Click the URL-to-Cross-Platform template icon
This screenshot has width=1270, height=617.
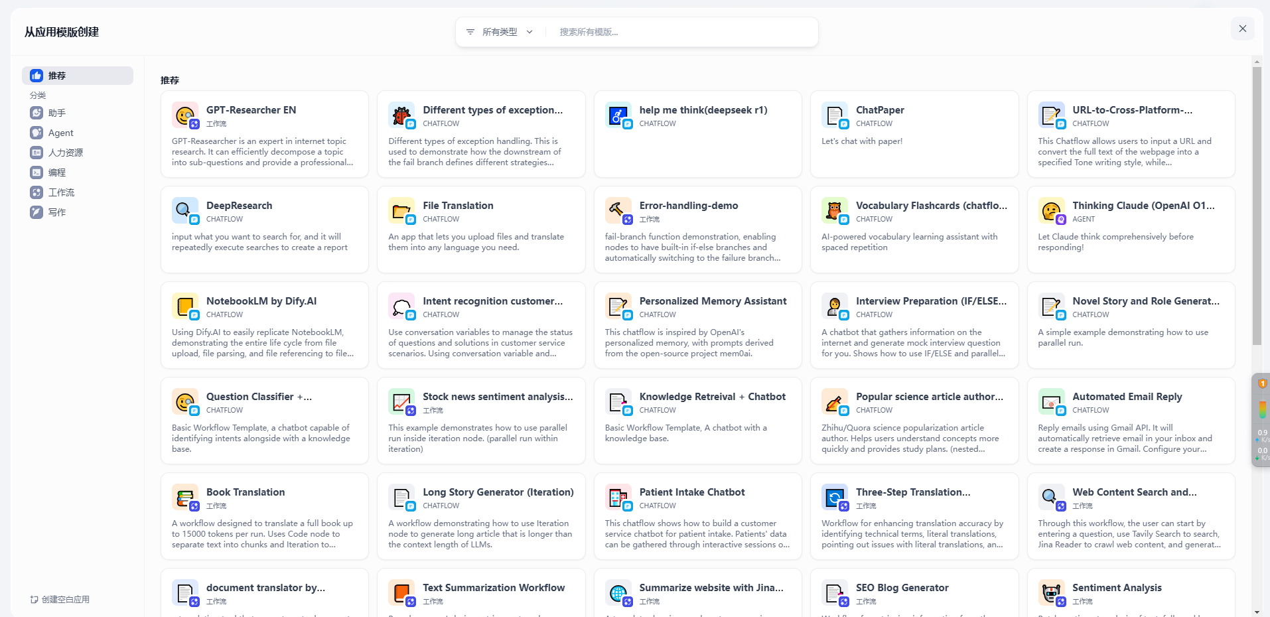[x=1052, y=115]
